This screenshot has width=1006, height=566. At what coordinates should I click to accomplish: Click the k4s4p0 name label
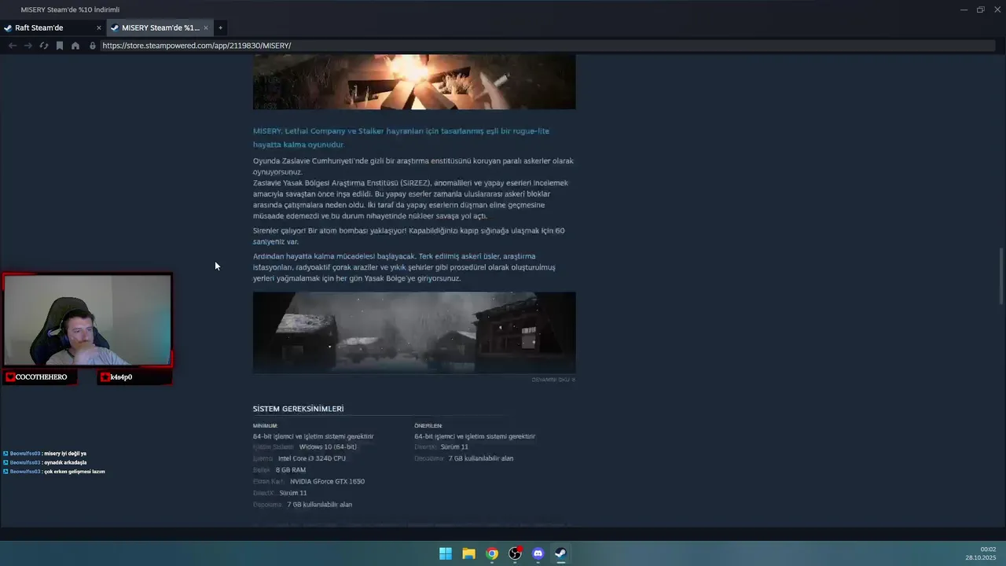pyautogui.click(x=121, y=377)
